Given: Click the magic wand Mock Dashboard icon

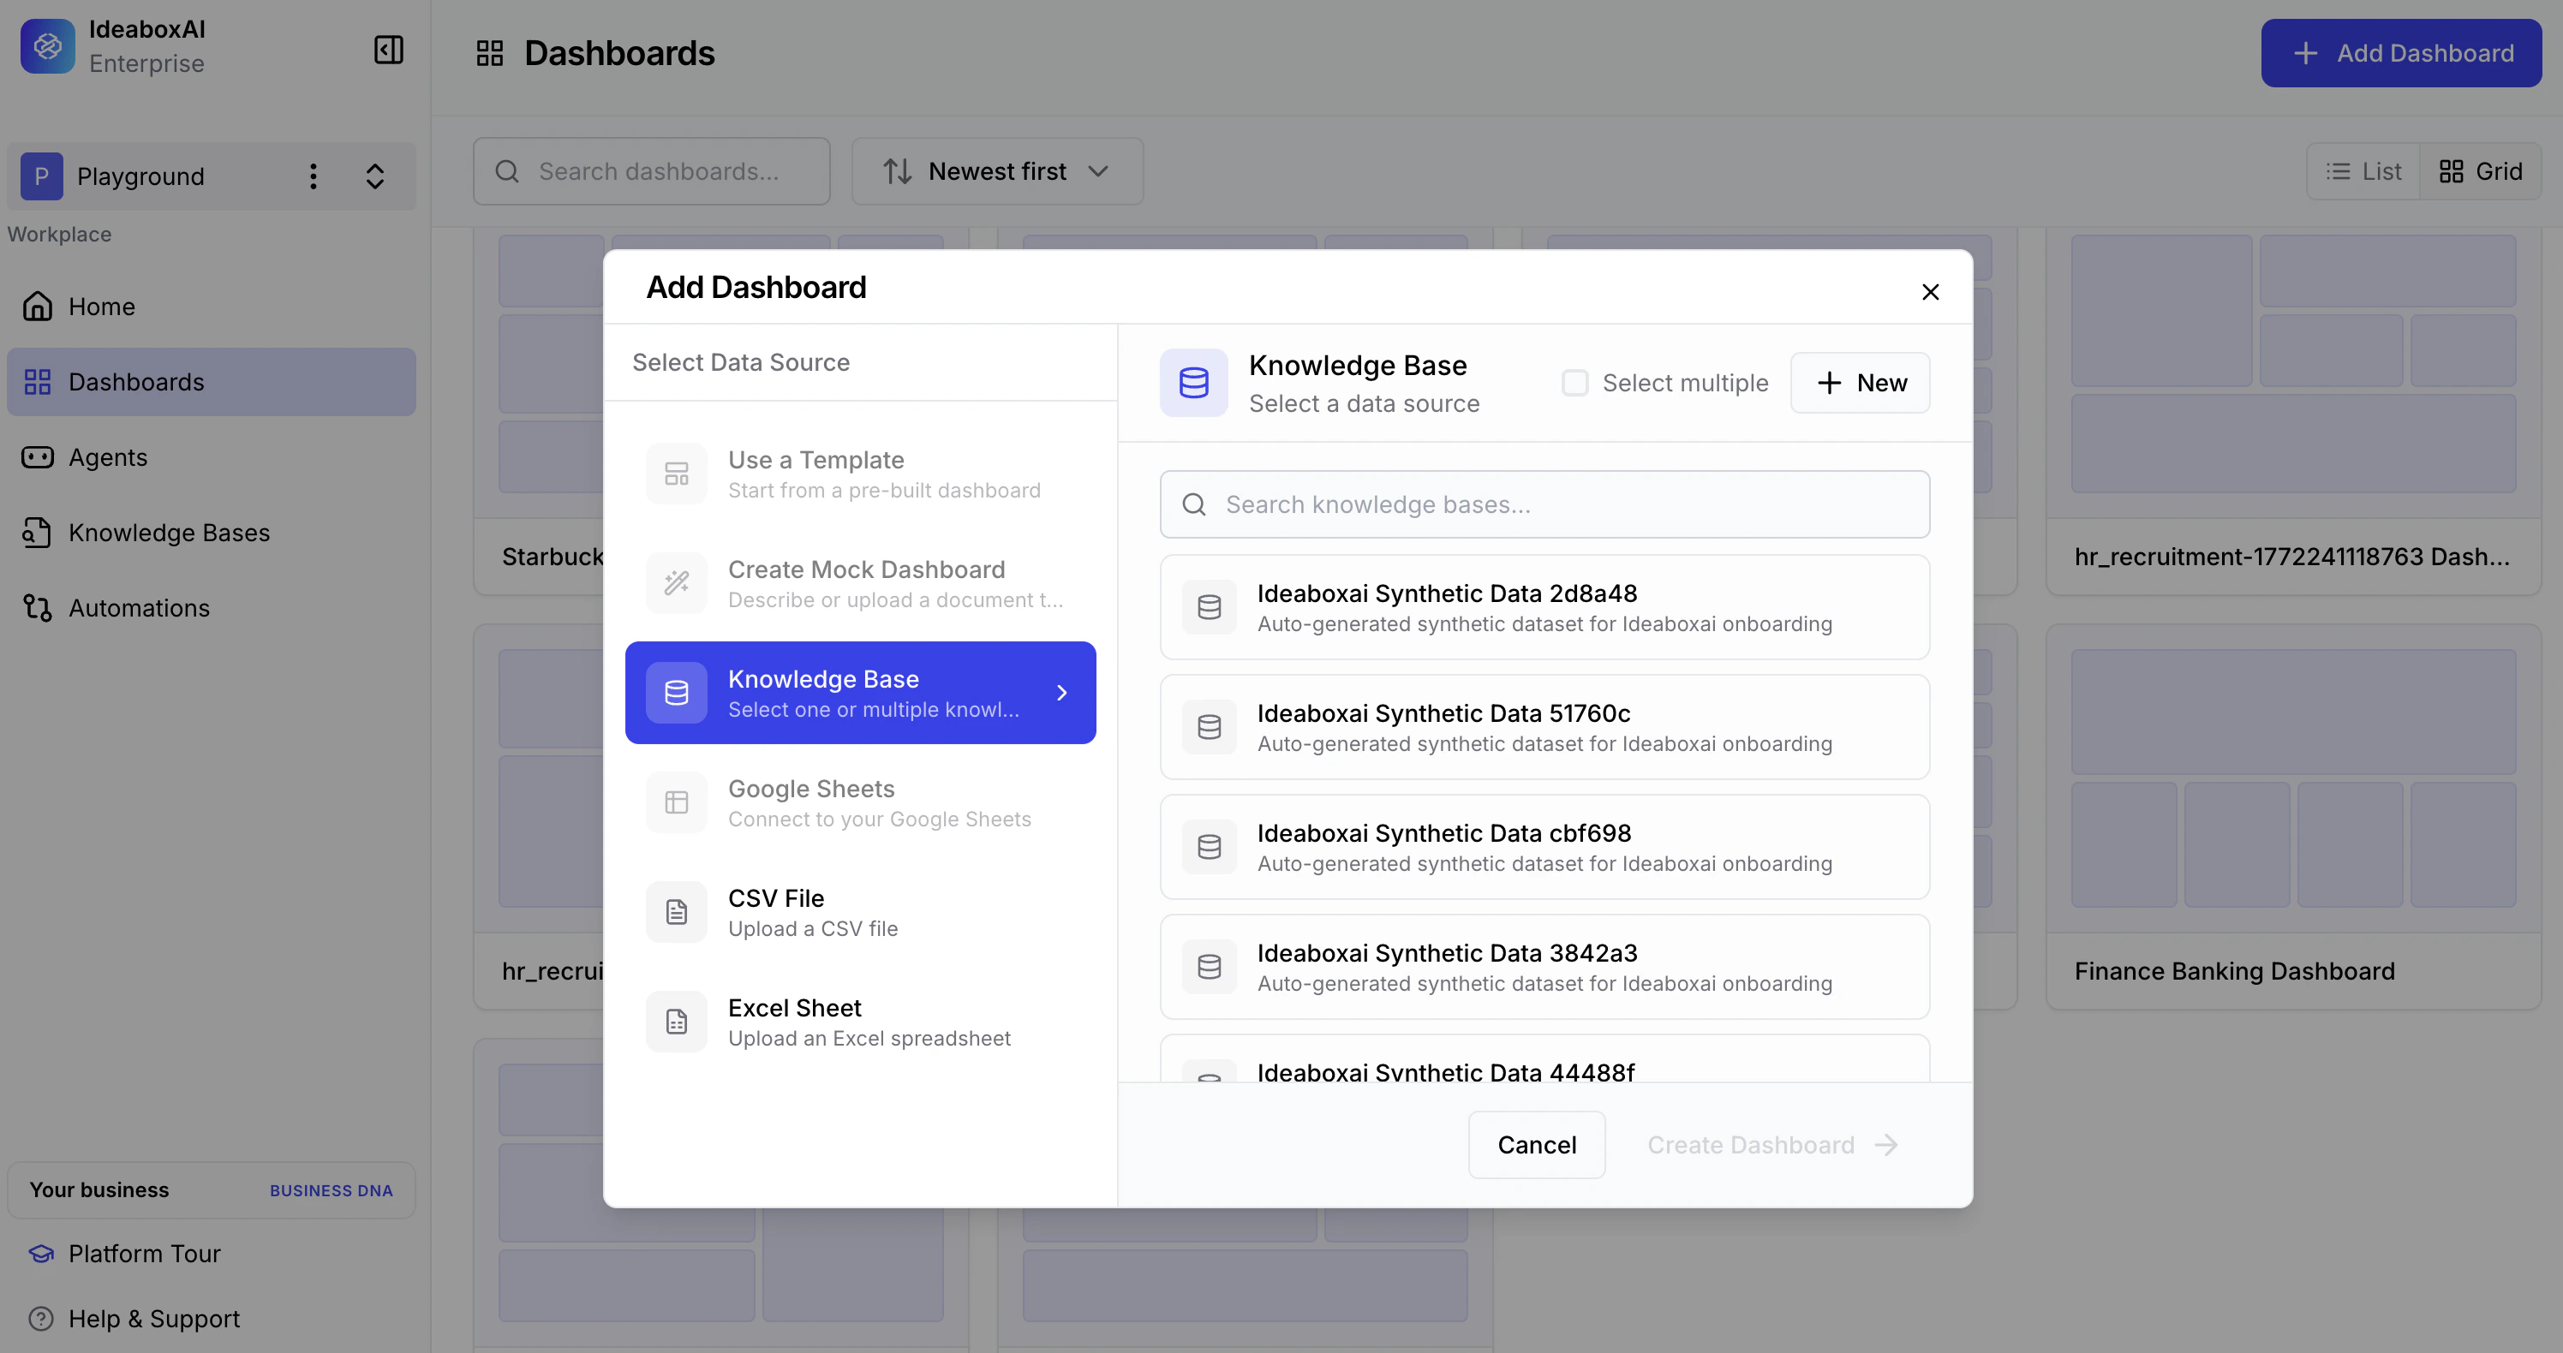Looking at the screenshot, I should (677, 583).
